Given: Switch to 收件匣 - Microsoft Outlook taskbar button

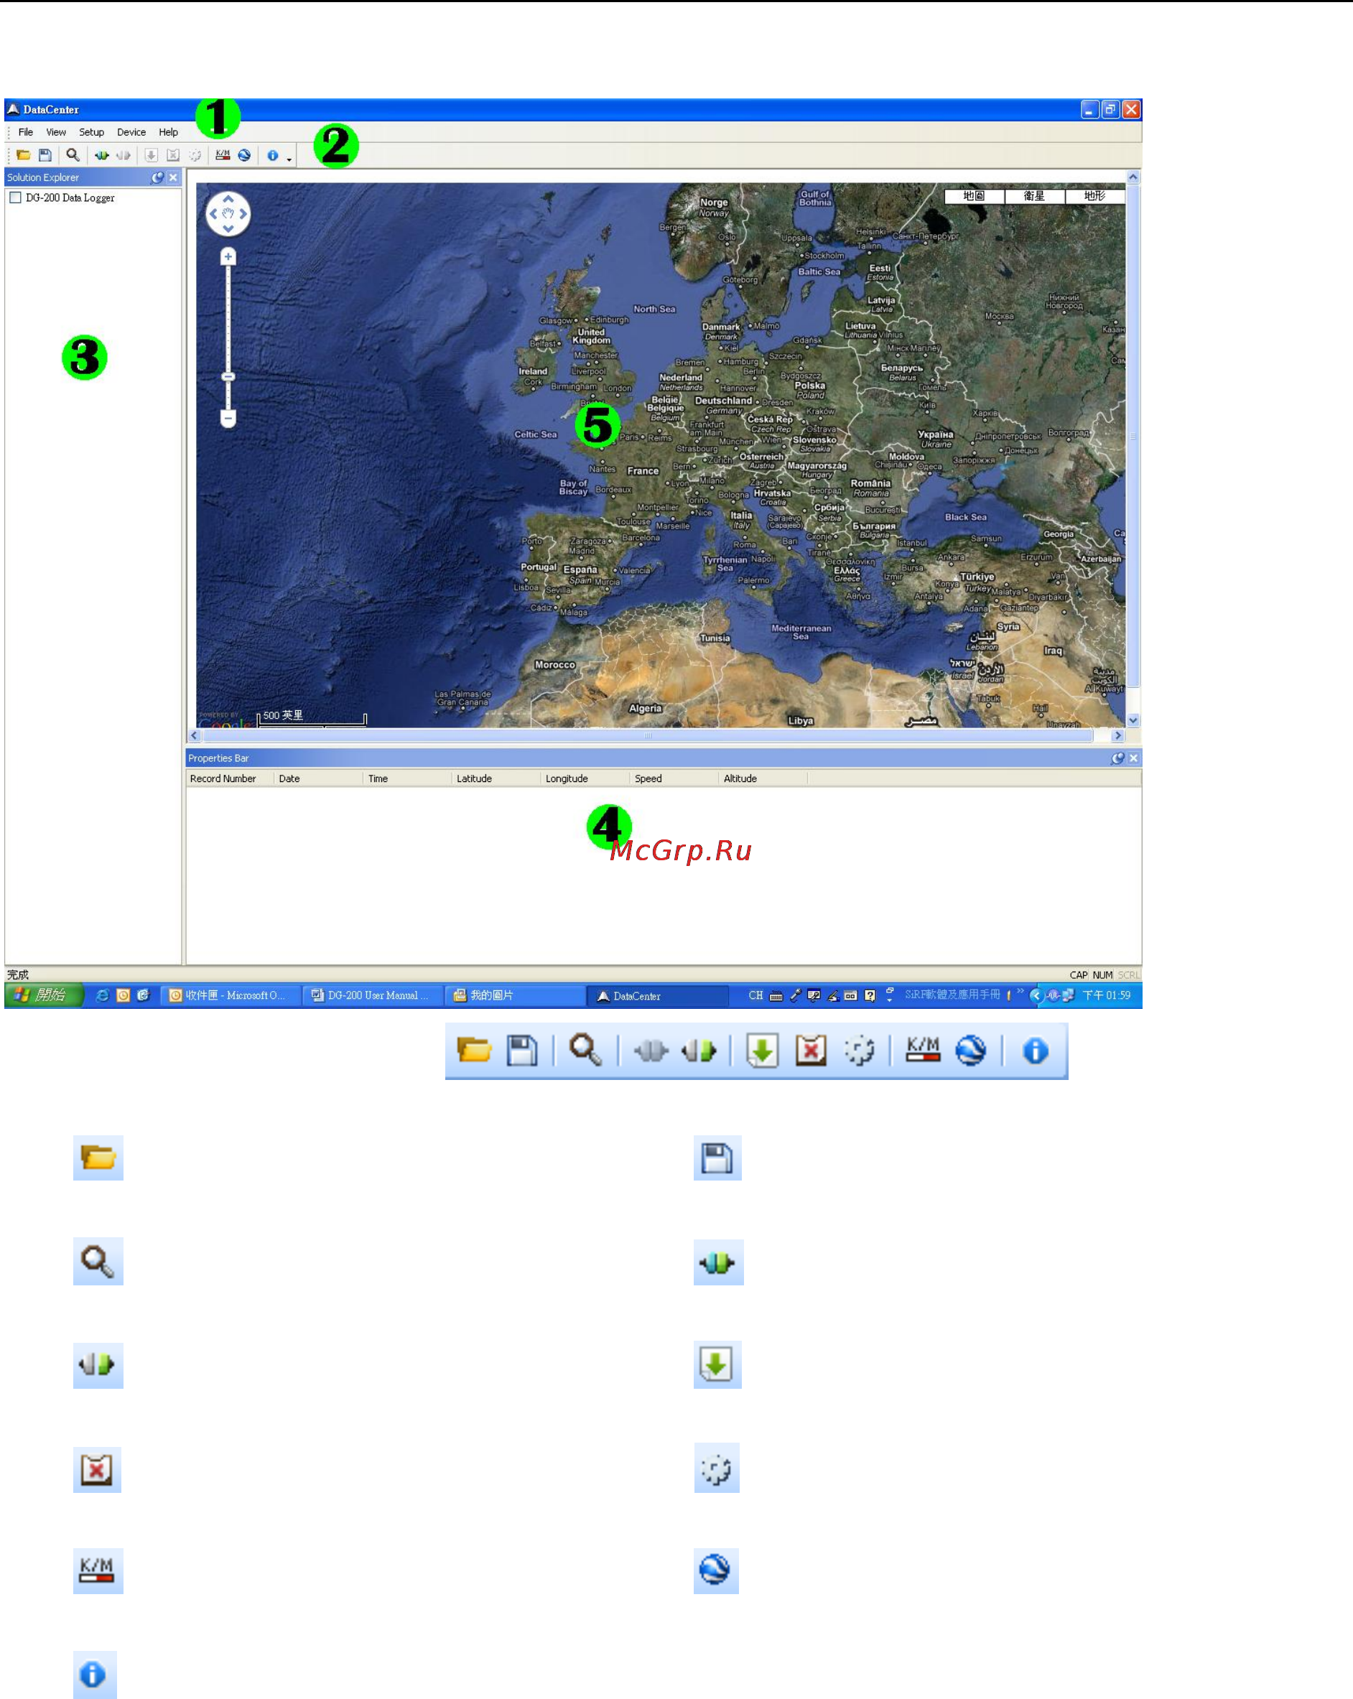Looking at the screenshot, I should [230, 995].
